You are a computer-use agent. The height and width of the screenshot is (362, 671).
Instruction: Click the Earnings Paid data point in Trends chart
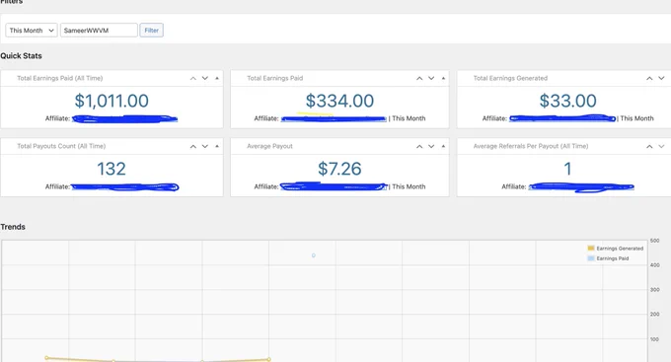click(x=314, y=255)
